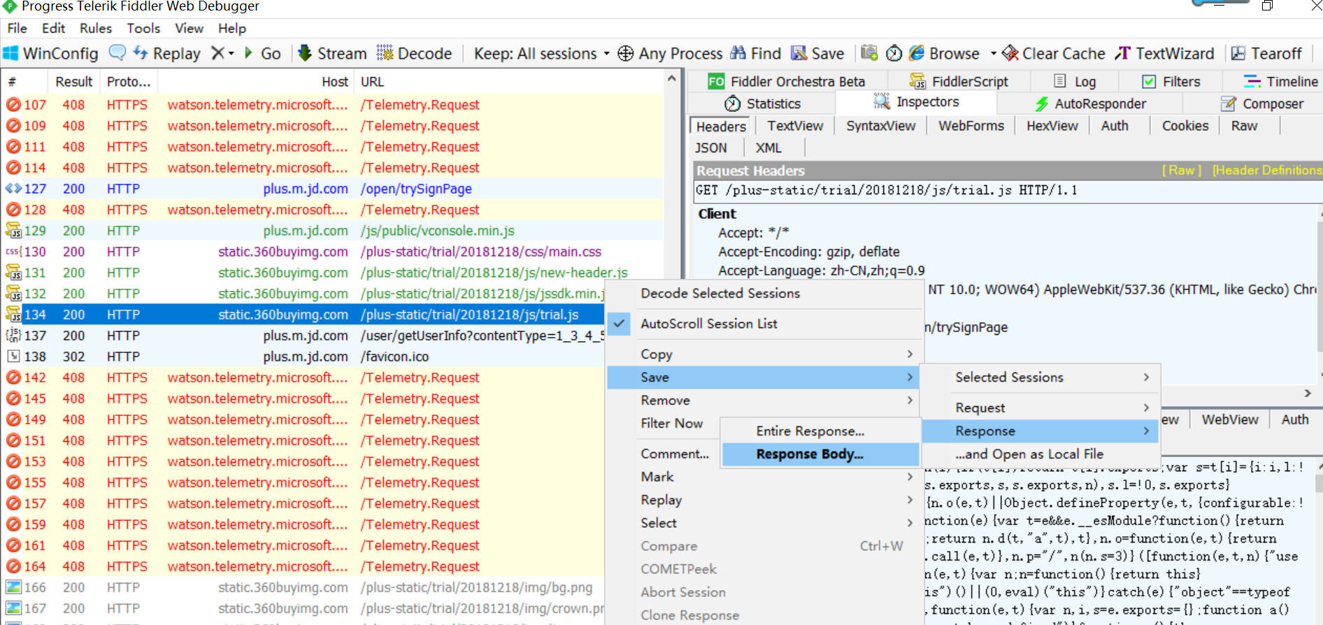Click the timer clock icon in toolbar
The image size is (1323, 625).
pos(894,53)
